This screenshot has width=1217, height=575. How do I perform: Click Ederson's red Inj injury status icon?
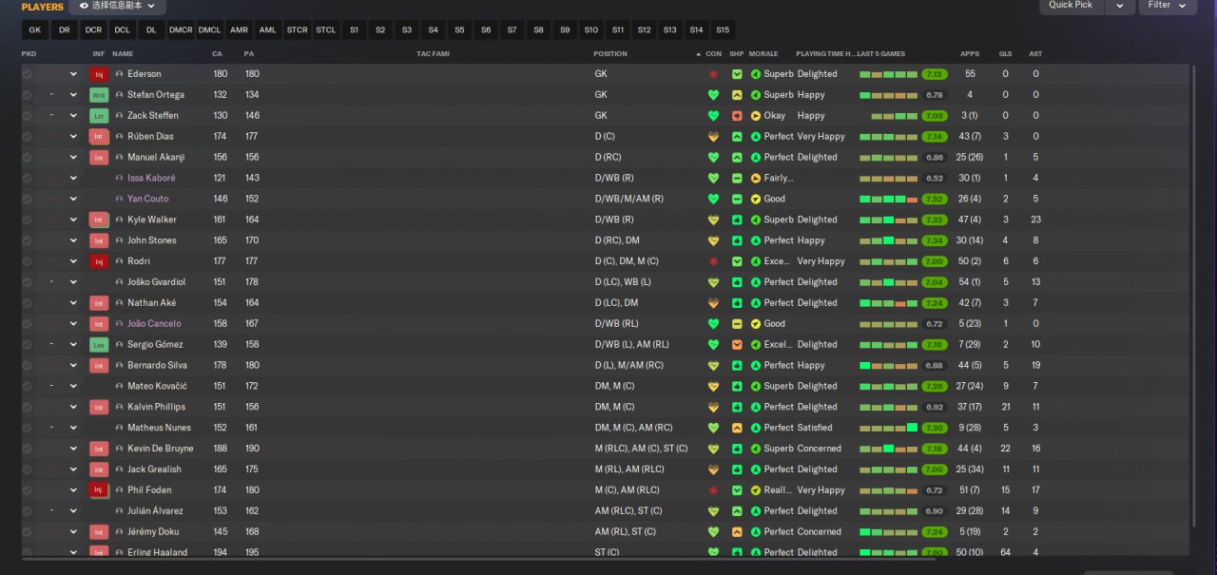99,74
